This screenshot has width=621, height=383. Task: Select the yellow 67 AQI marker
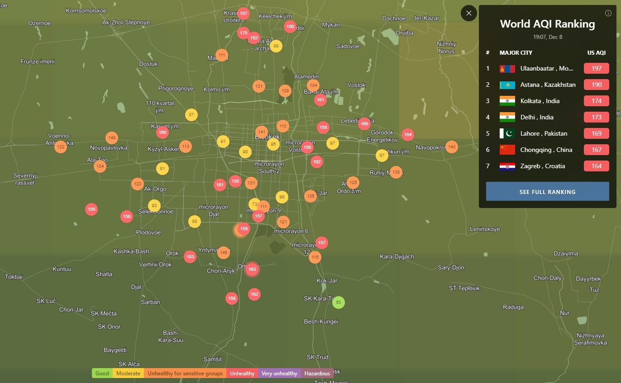point(382,156)
